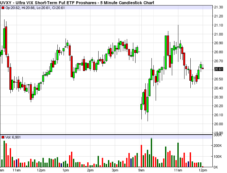Click the 12pm label at chart's right end
This screenshot has height=173, width=227.
[x=203, y=170]
